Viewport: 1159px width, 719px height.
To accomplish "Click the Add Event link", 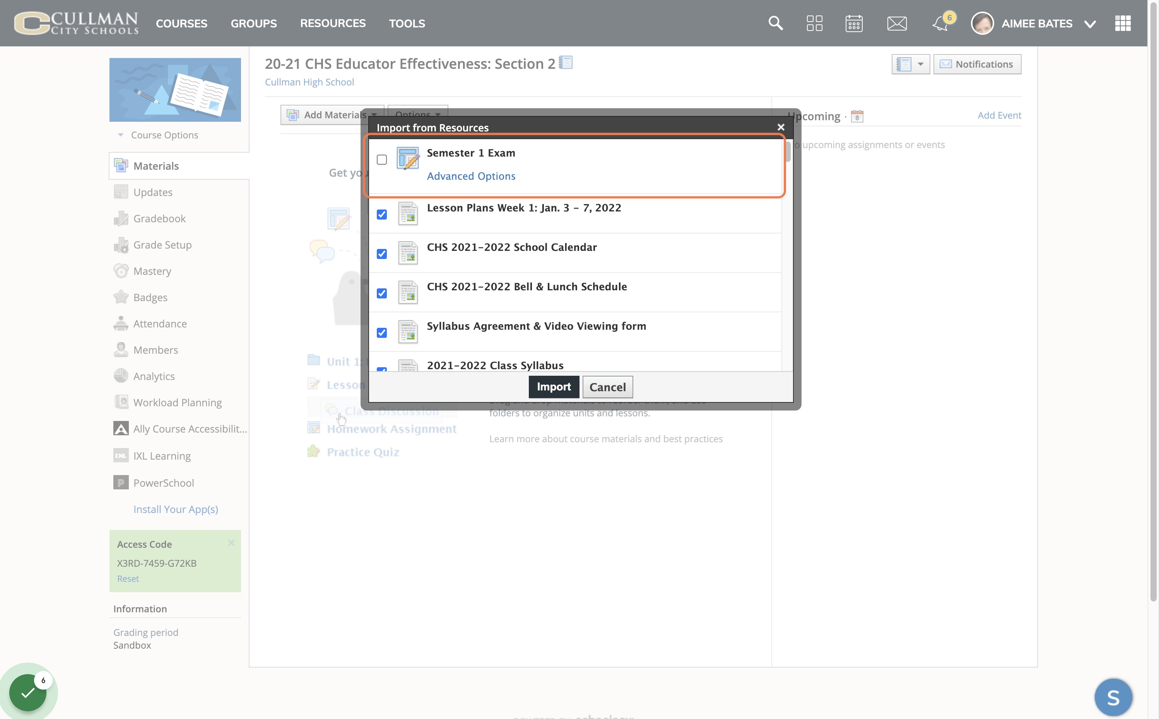I will point(999,115).
